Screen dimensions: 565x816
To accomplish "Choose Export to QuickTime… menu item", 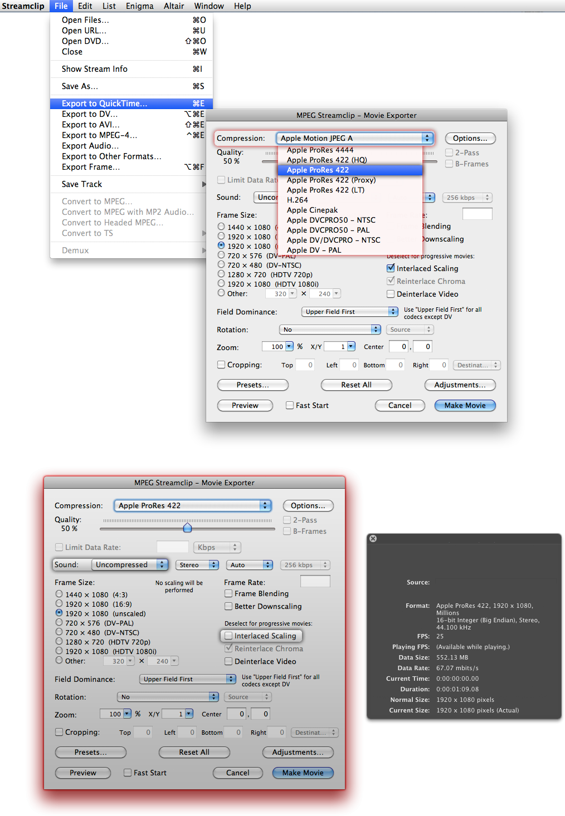I will click(131, 104).
